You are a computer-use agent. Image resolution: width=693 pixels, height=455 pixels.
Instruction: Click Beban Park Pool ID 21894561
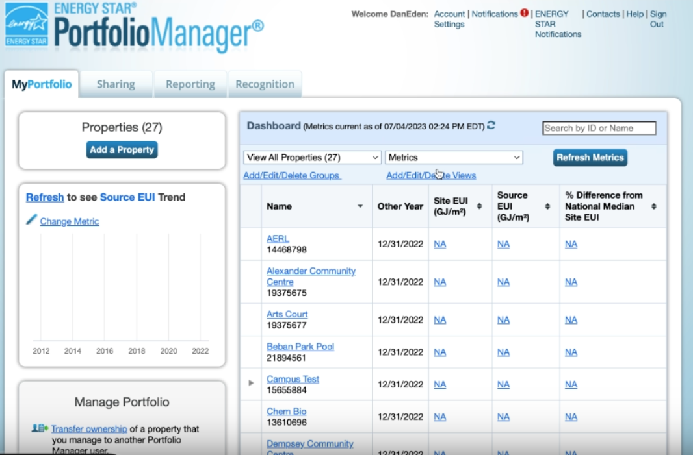coord(287,358)
